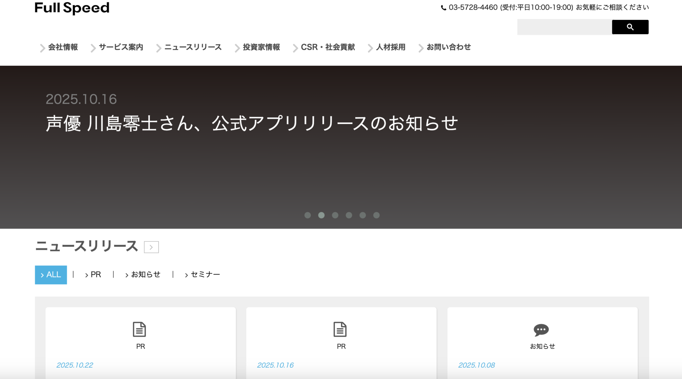Click into the site search field
682x379 pixels.
pyautogui.click(x=564, y=27)
